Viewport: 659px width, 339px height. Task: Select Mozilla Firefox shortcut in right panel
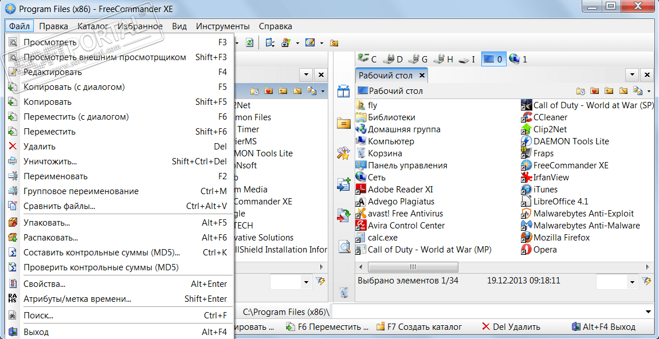pyautogui.click(x=556, y=237)
